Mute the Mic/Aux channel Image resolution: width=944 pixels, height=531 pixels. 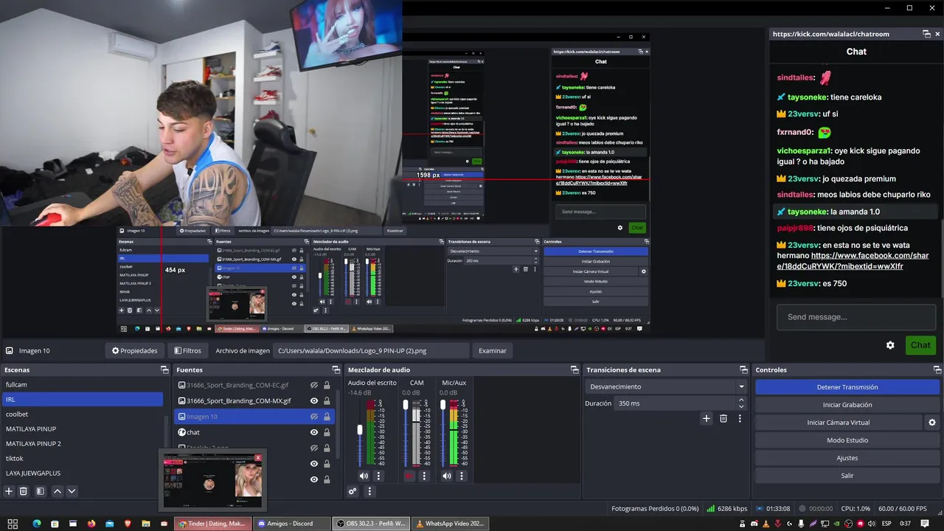click(447, 476)
